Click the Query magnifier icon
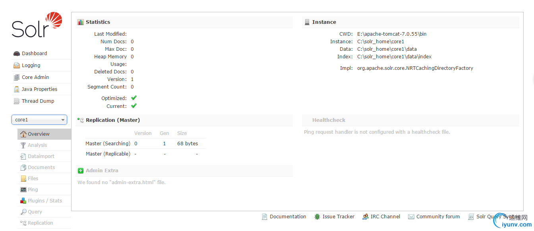534x231 pixels. point(23,212)
